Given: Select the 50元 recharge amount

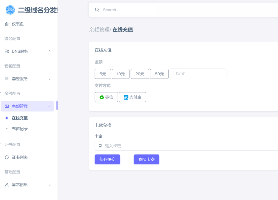Looking at the screenshot, I should point(159,74).
